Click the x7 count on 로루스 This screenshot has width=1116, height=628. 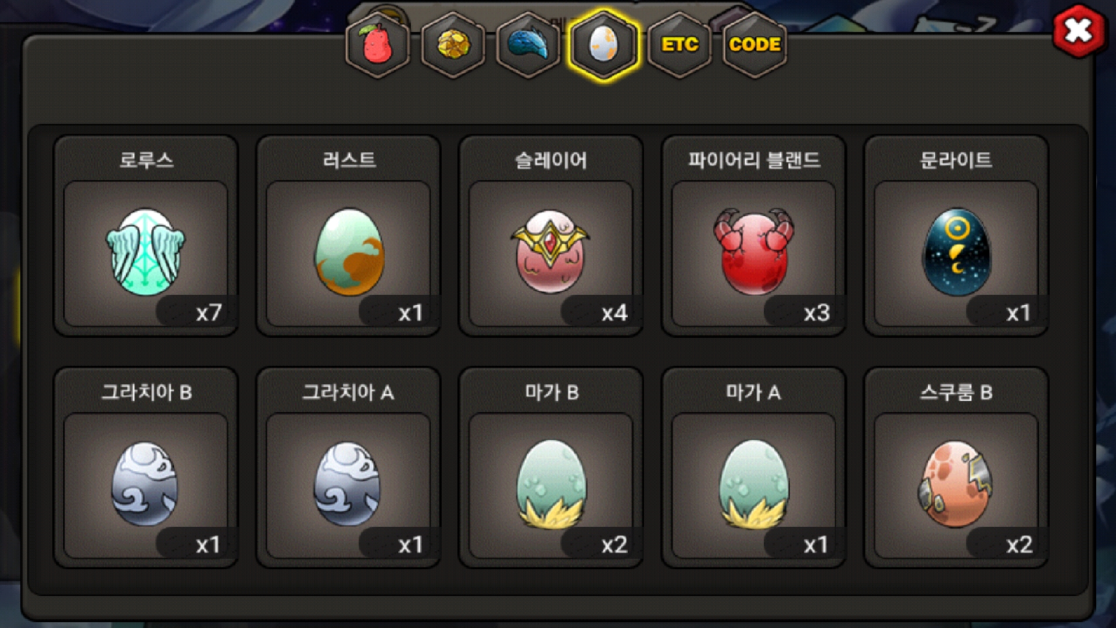[209, 313]
